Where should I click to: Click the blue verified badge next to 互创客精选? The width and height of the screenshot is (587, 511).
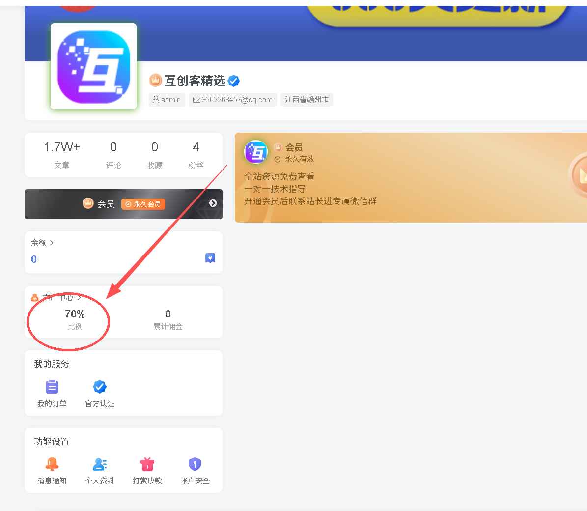point(234,81)
